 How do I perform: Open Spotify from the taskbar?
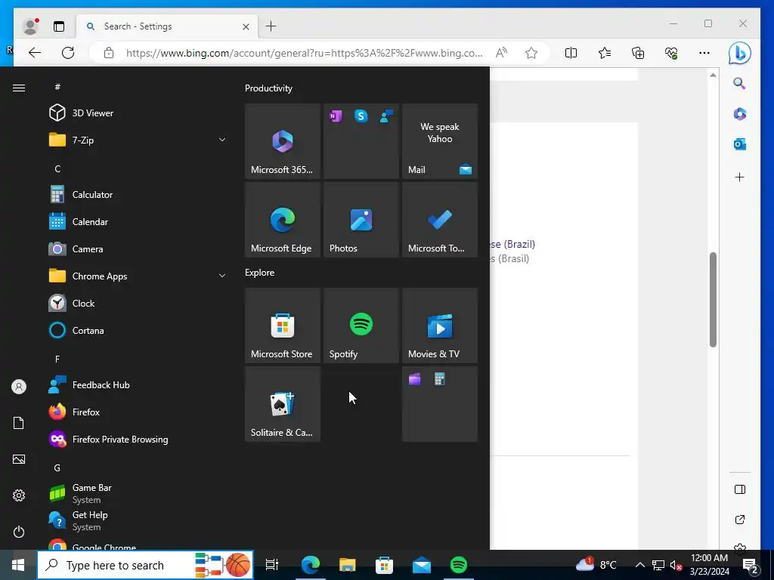[459, 565]
